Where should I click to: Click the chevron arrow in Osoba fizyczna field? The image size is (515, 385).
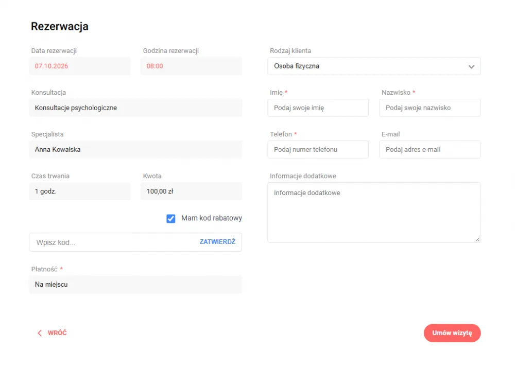tap(471, 66)
